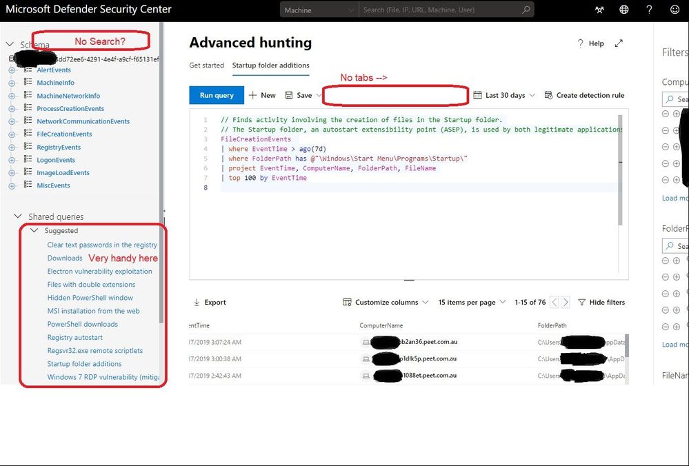The width and height of the screenshot is (689, 466).
Task: Expand the MiscEvents plus icon
Action: (12, 186)
